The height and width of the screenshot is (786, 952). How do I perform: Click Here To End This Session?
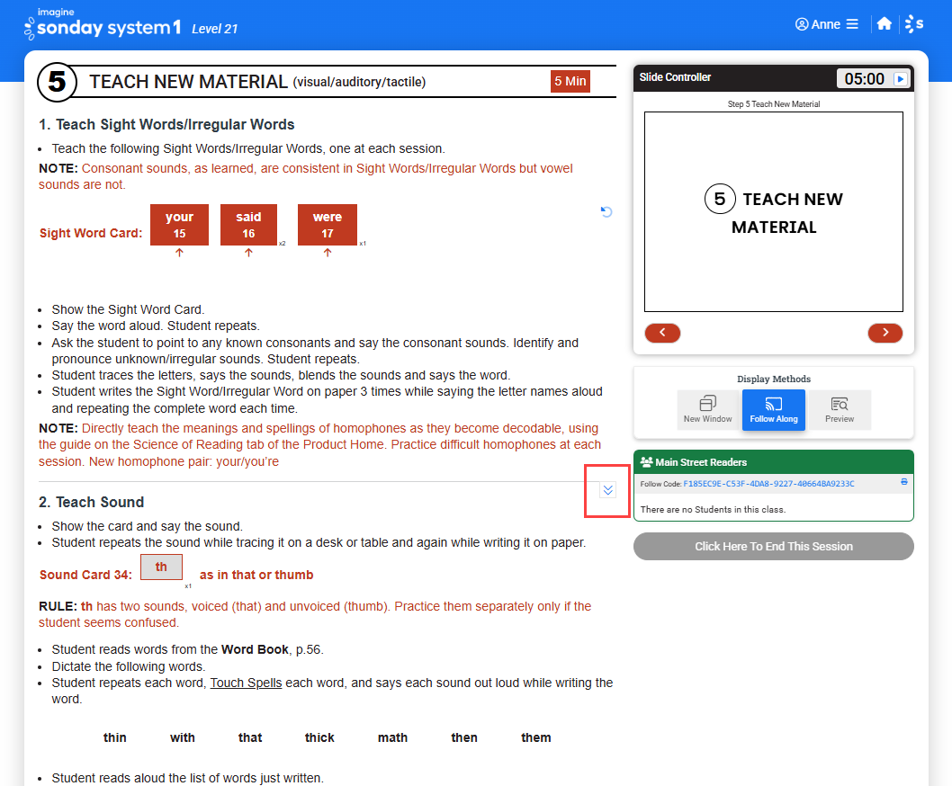pyautogui.click(x=774, y=546)
